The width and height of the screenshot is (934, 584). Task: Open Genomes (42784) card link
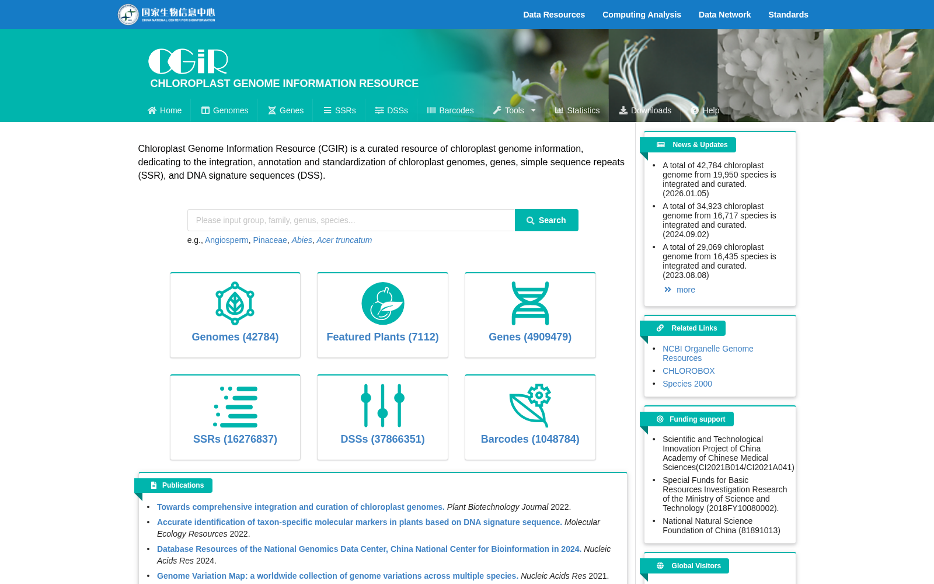pyautogui.click(x=235, y=337)
